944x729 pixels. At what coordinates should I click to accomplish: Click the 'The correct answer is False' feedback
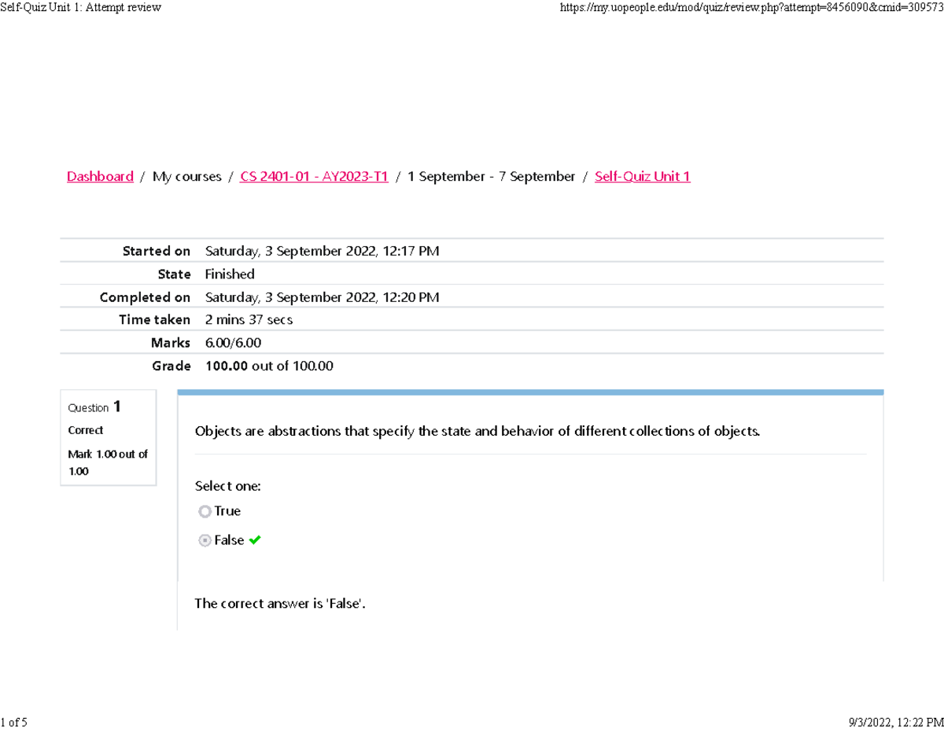tap(280, 604)
